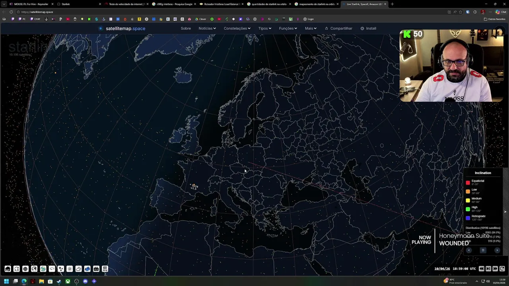This screenshot has width=509, height=286.
Task: Expand the Tipos dropdown
Action: click(264, 28)
